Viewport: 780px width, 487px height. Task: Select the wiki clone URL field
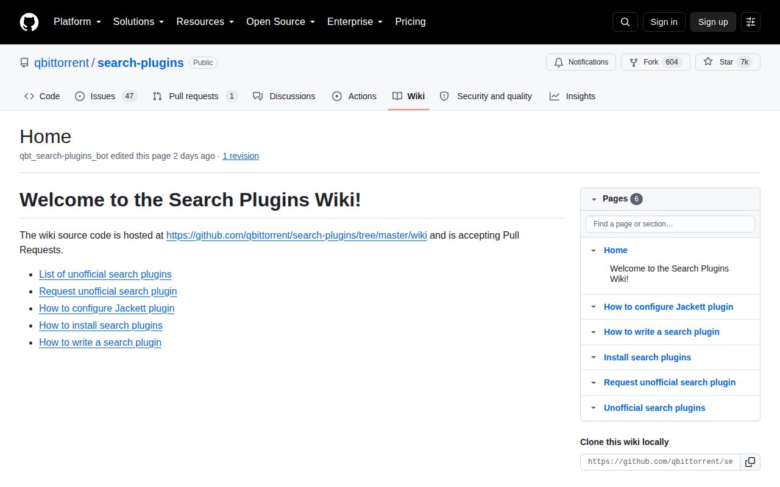click(660, 462)
